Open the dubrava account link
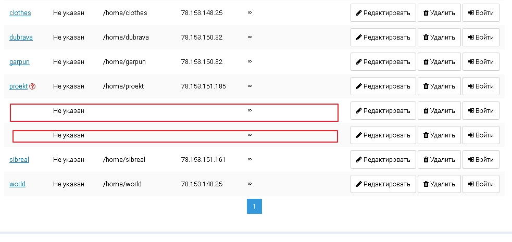The image size is (512, 242). 21,37
